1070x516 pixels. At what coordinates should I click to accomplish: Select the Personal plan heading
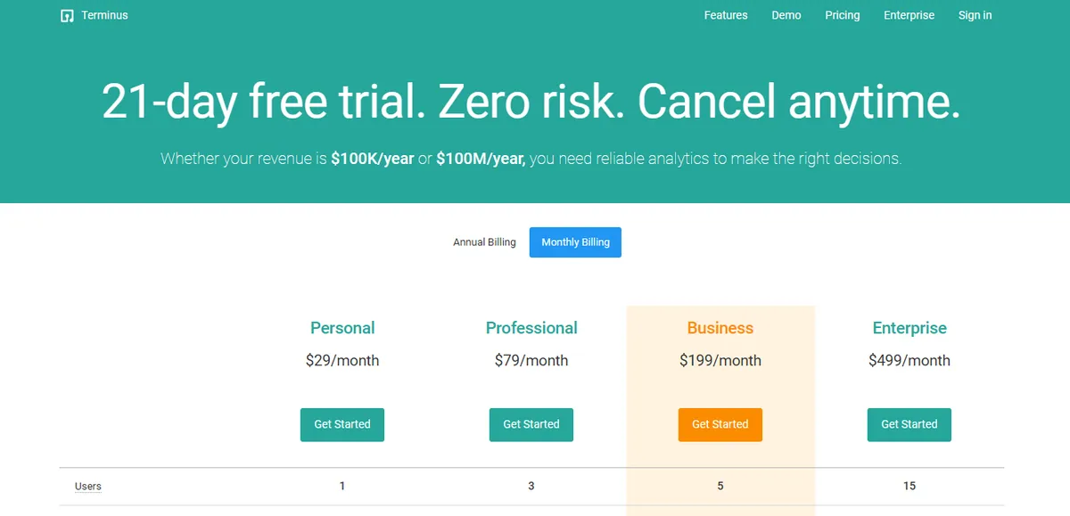click(342, 328)
